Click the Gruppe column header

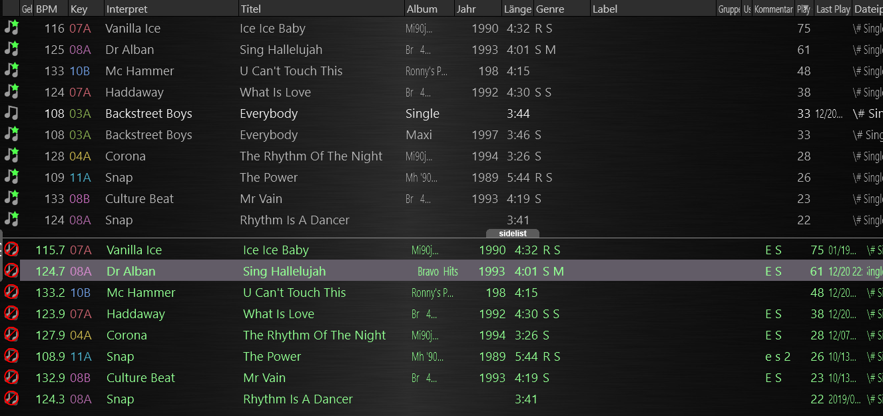tap(729, 9)
